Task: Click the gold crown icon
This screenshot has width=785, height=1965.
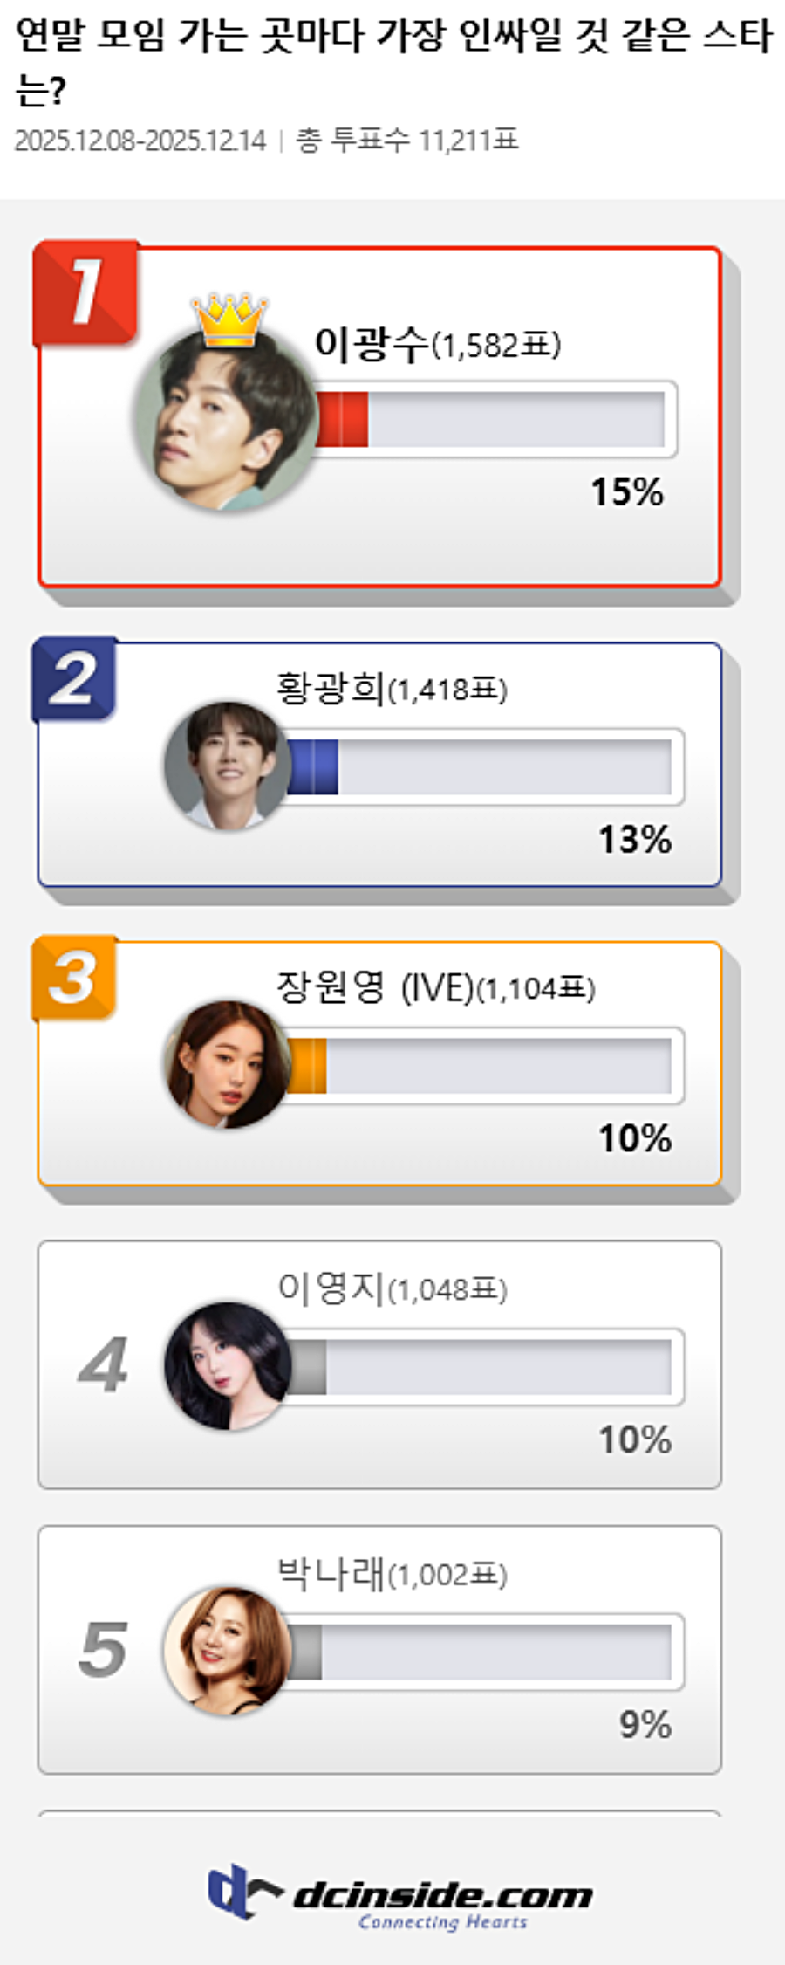Action: point(230,319)
